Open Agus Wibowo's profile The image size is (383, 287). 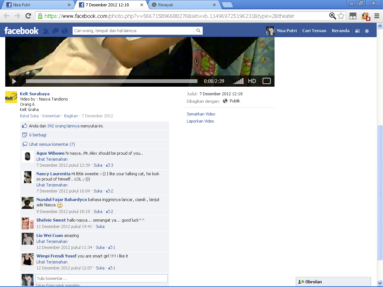tap(50, 153)
